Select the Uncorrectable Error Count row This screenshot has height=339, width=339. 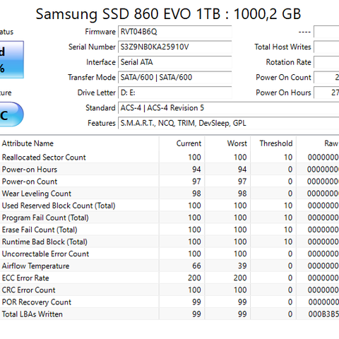coord(169,254)
